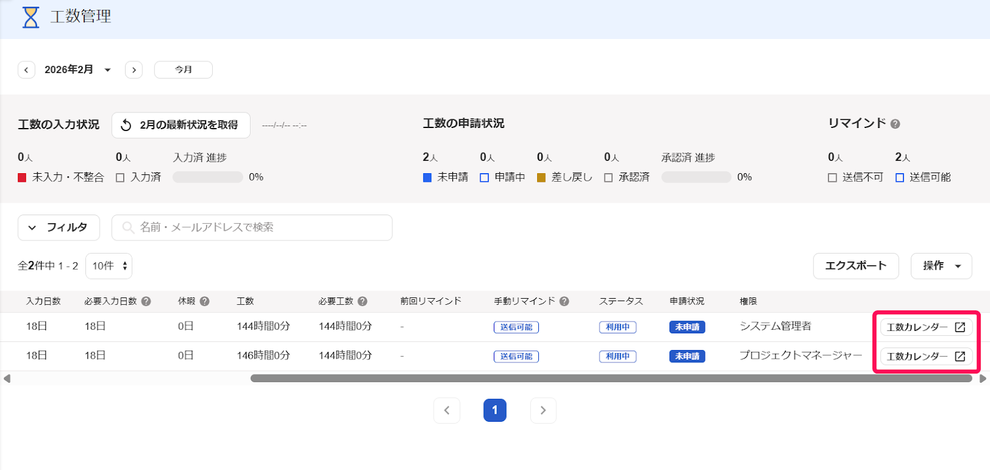Click the hourglass 工数管理 logo icon
The width and height of the screenshot is (990, 470).
click(30, 17)
